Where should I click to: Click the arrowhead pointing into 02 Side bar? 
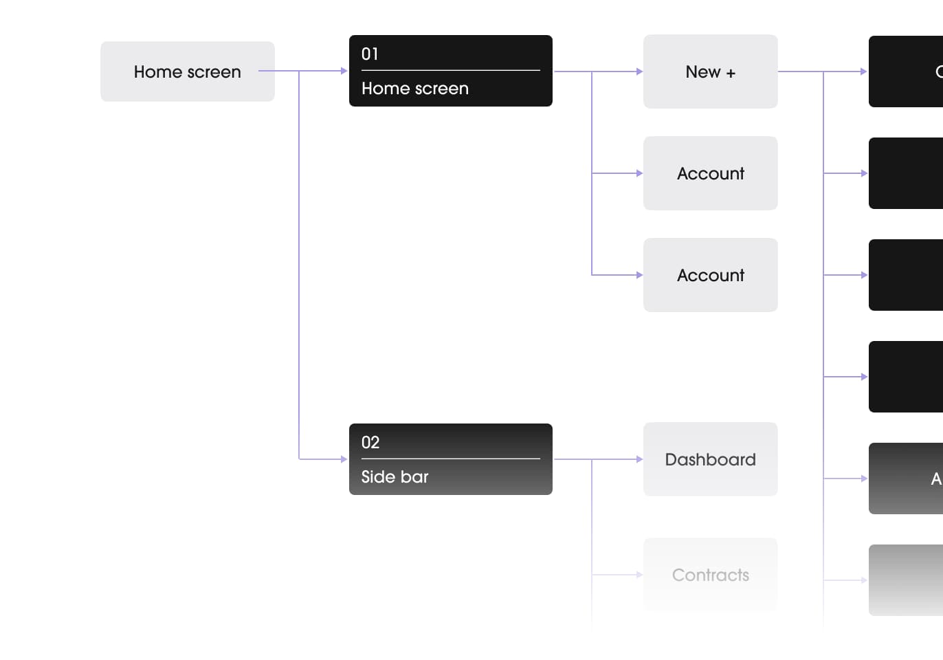(x=344, y=459)
